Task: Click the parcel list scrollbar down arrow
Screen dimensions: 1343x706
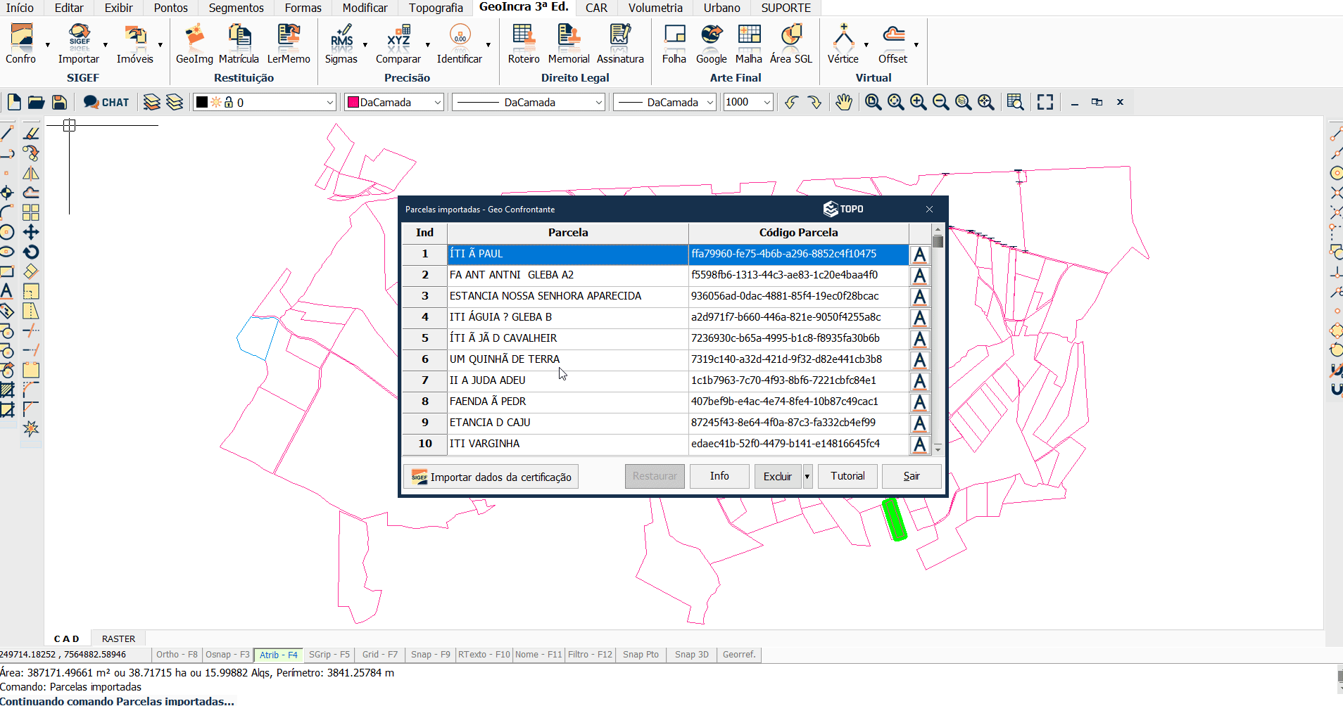Action: (x=938, y=449)
